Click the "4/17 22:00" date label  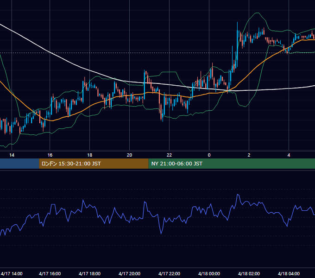[x=169, y=273]
